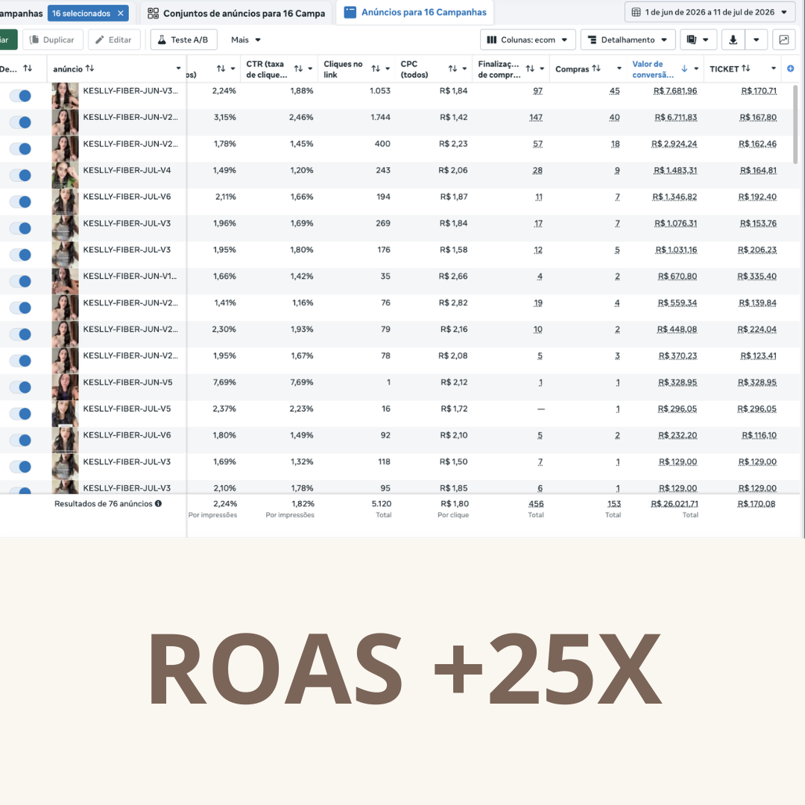Open the KESLLY-FIBER-JUL-V4 ad name

click(x=127, y=171)
